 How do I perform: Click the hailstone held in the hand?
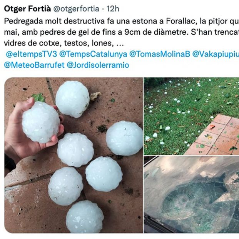click(x=41, y=122)
